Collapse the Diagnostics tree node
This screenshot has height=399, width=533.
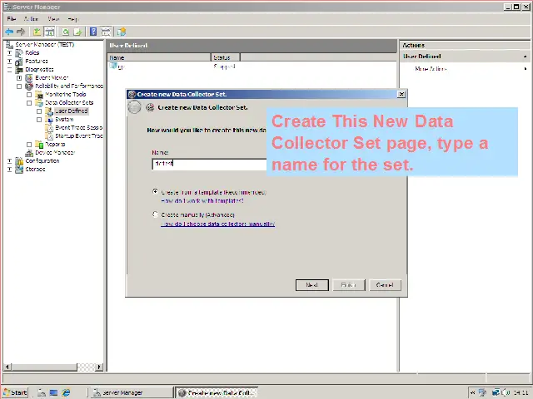[10, 69]
